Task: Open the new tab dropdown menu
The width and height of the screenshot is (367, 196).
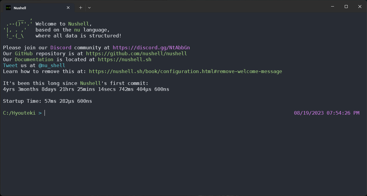Action: (x=89, y=7)
